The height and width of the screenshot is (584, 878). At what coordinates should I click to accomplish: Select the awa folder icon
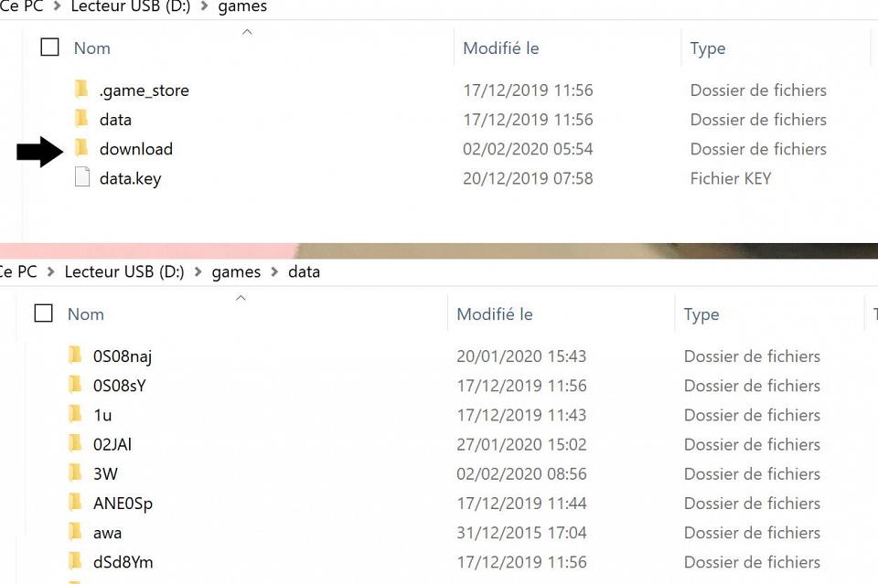[75, 531]
